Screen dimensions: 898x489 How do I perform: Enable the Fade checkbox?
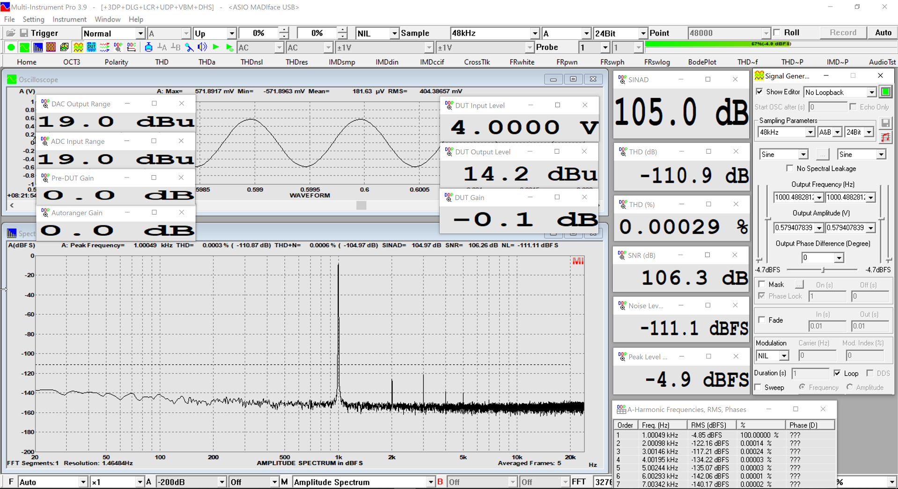pos(762,320)
